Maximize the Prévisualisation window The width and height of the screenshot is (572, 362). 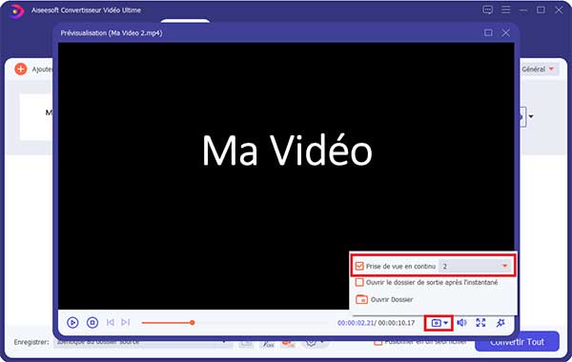(488, 32)
